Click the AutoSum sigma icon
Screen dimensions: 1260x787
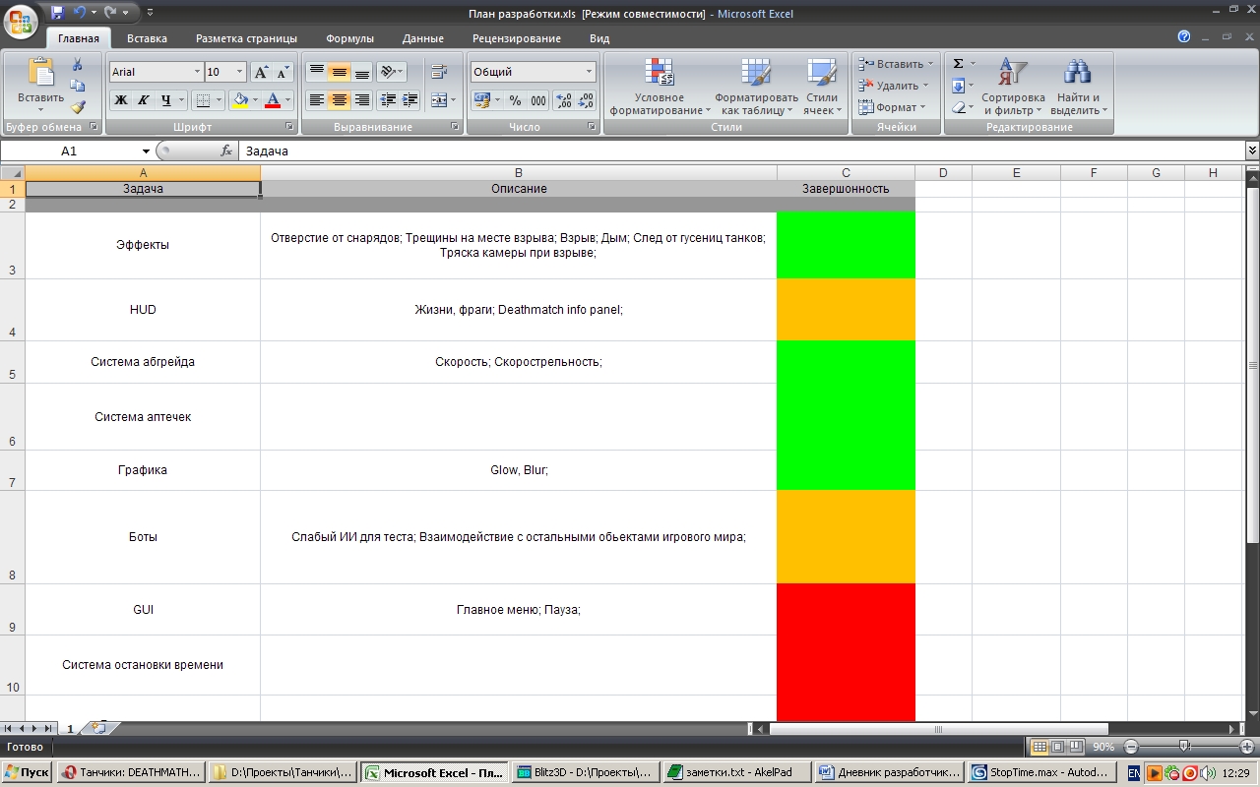[x=959, y=64]
